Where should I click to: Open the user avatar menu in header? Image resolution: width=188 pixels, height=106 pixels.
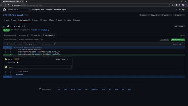184,10
